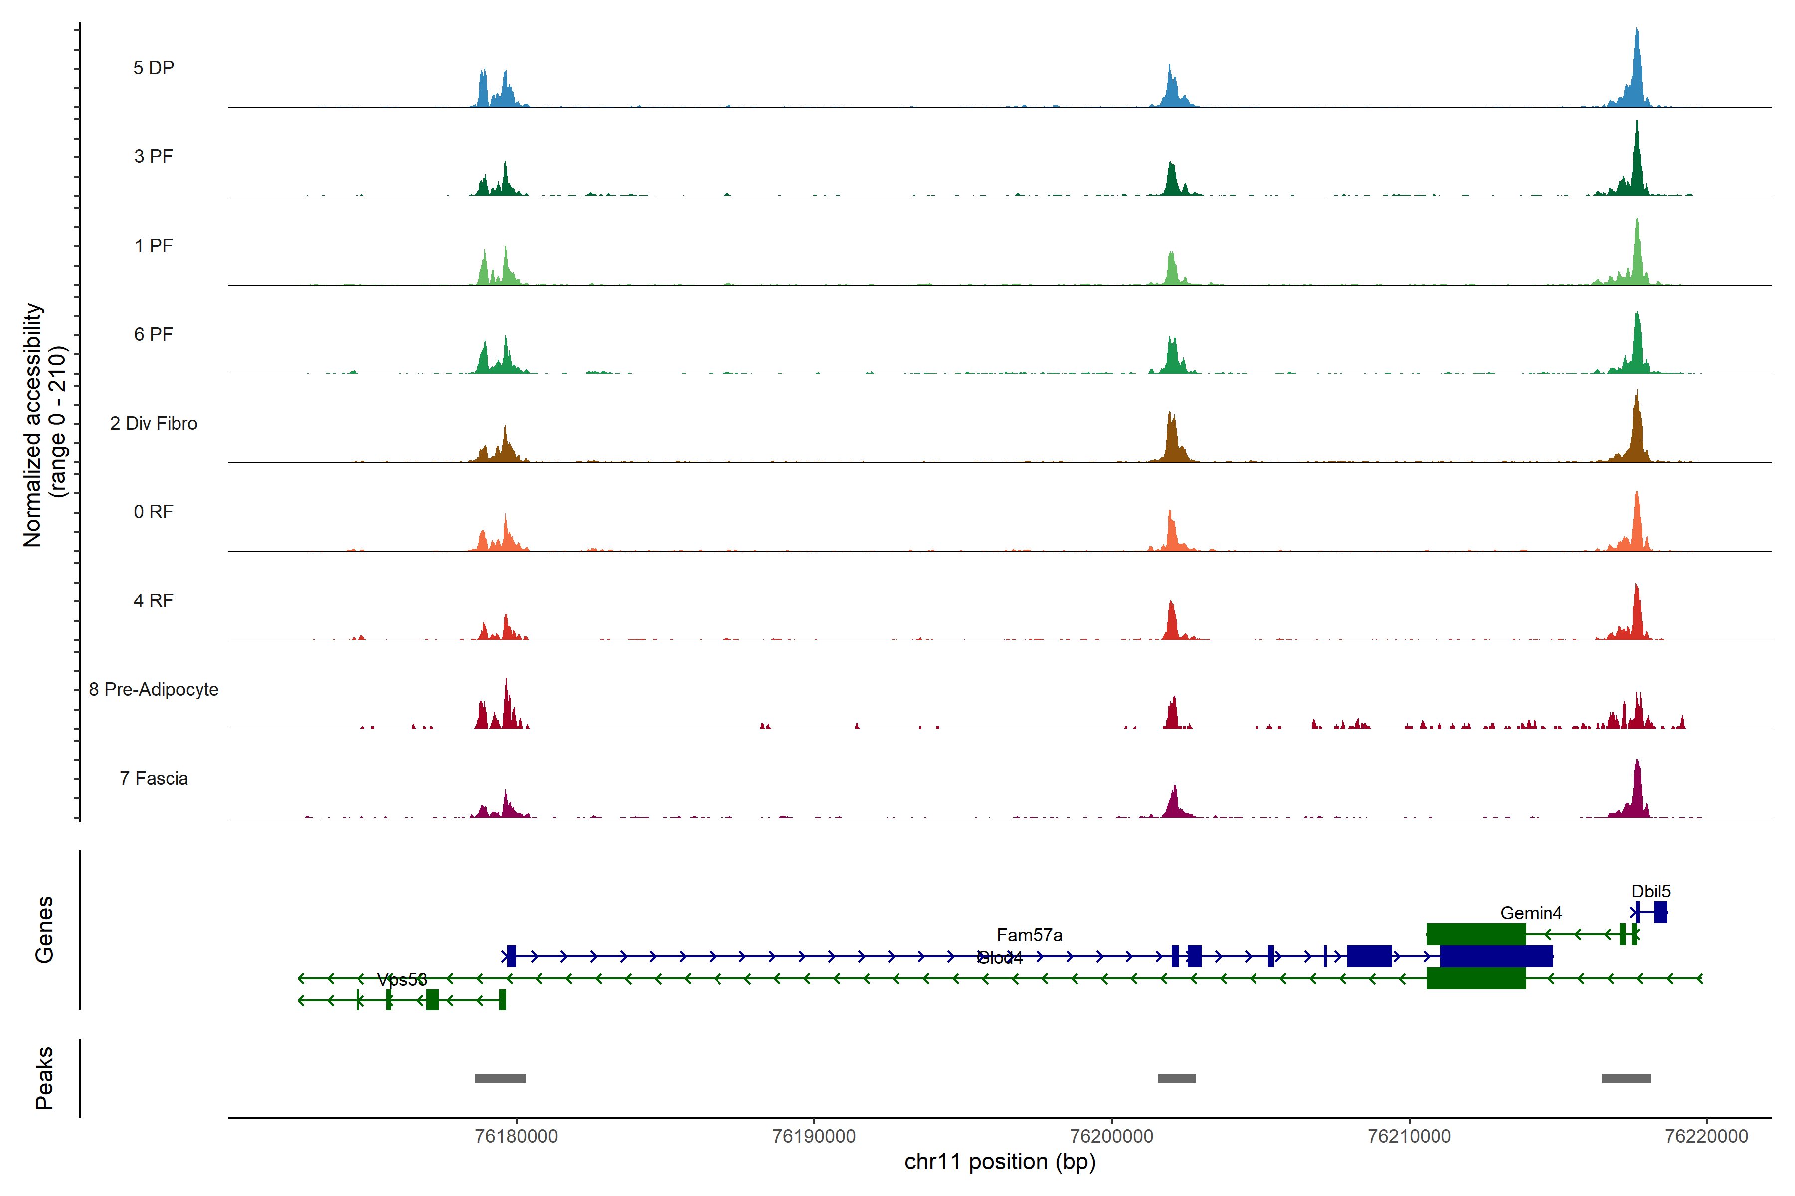
Task: Click the 76180000 axis tick label
Action: coord(516,1137)
